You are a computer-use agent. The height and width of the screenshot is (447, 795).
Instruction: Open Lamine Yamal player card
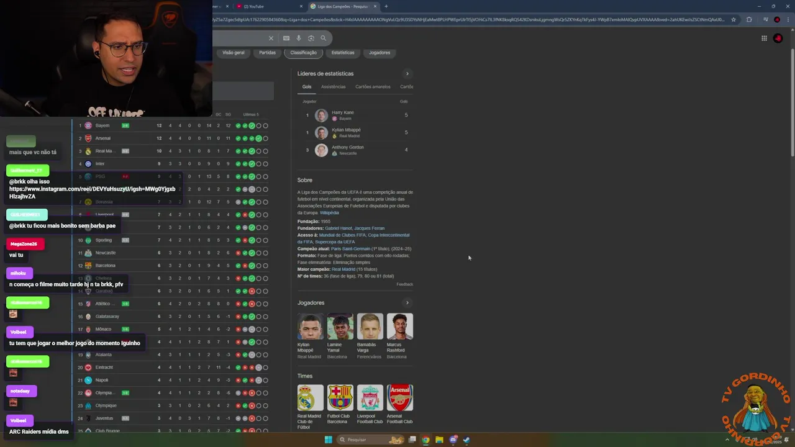tap(340, 336)
